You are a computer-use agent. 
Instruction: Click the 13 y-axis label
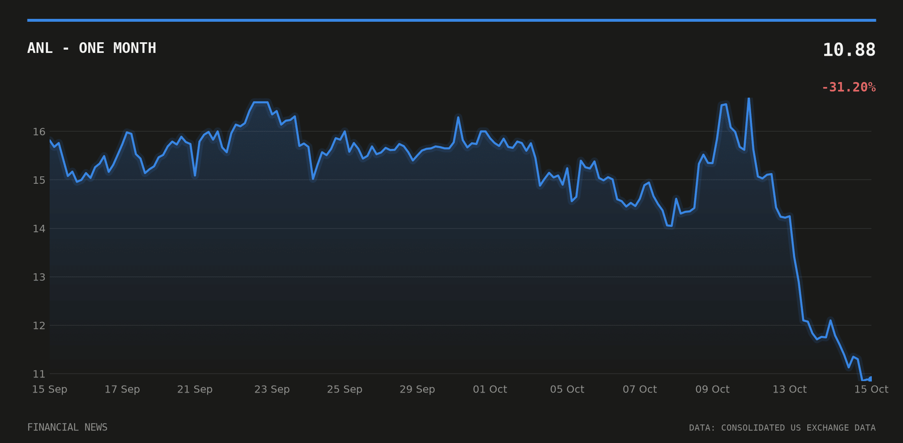click(x=39, y=277)
